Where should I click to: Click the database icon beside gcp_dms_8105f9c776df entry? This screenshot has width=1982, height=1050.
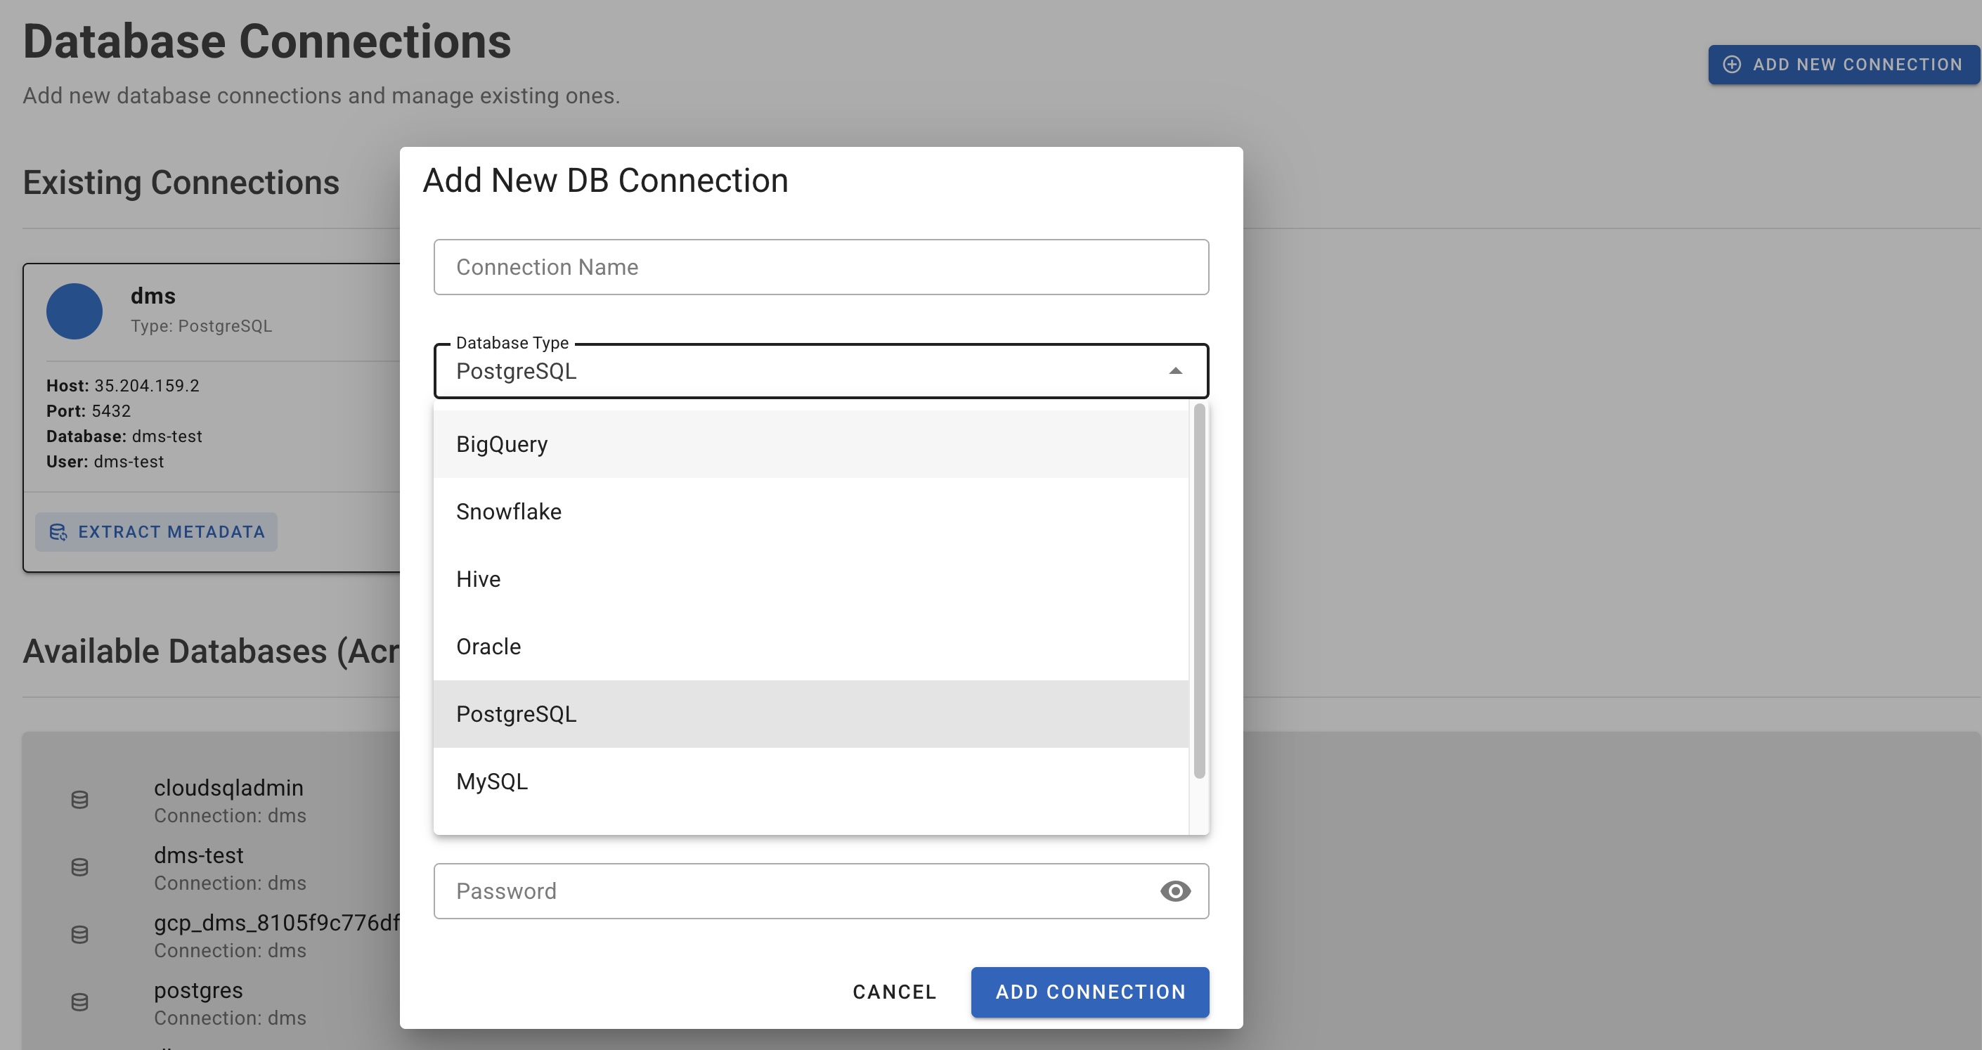pos(80,935)
